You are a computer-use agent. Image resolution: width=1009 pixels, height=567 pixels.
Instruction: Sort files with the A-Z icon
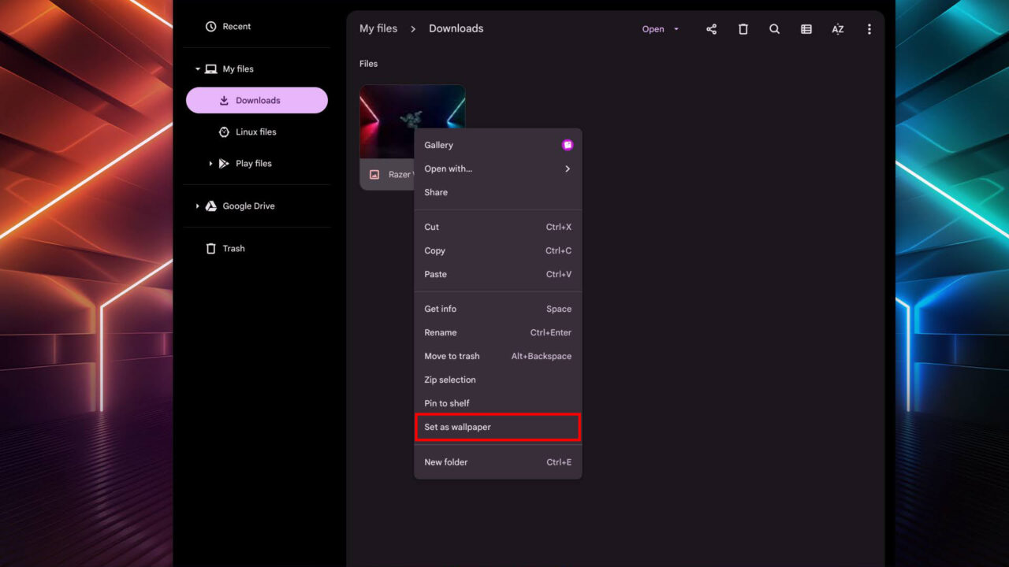pyautogui.click(x=837, y=28)
